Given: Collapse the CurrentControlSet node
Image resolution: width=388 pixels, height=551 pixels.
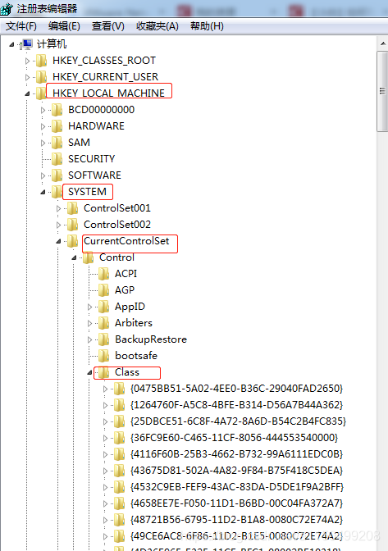Looking at the screenshot, I should (58, 241).
